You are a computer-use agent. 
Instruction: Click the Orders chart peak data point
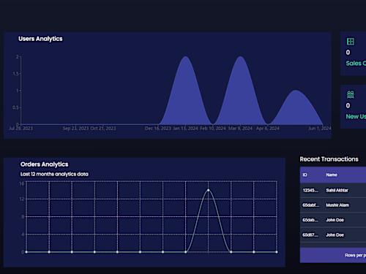[208, 190]
